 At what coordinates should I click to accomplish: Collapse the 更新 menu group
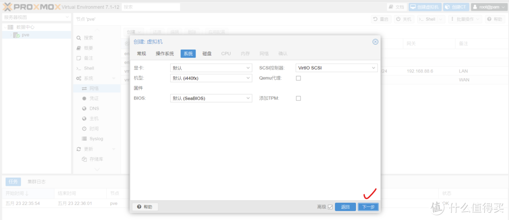click(x=114, y=149)
